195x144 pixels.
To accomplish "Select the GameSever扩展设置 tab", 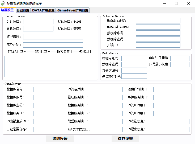I will coord(73,10).
